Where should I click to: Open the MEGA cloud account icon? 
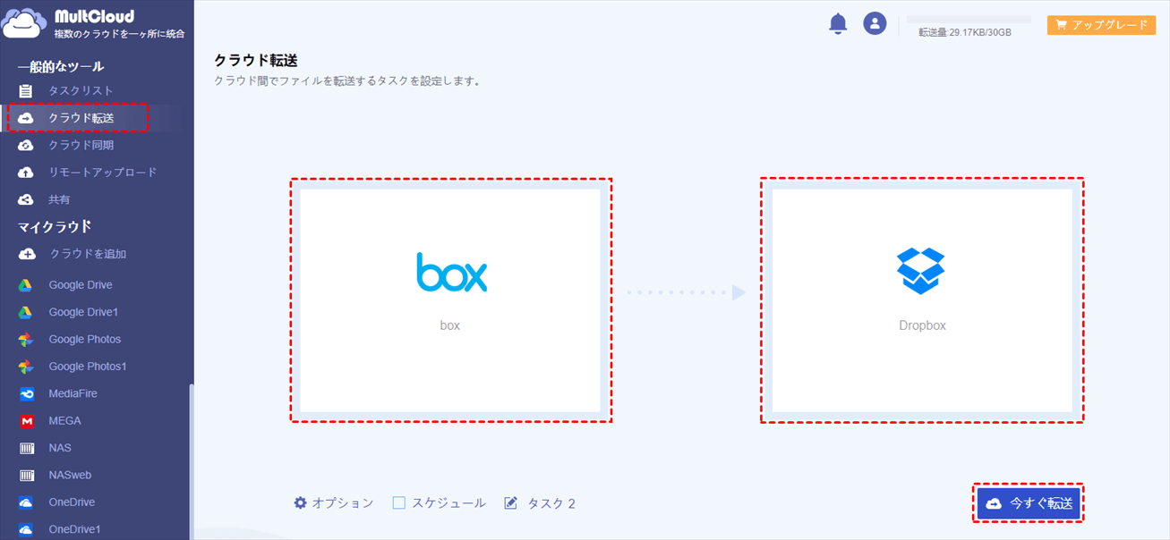tap(27, 421)
